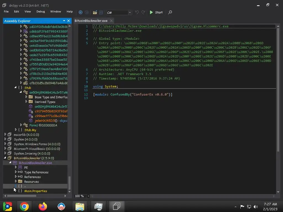Open the View menu
Screen dimensions: 283x212
[x=28, y=11]
